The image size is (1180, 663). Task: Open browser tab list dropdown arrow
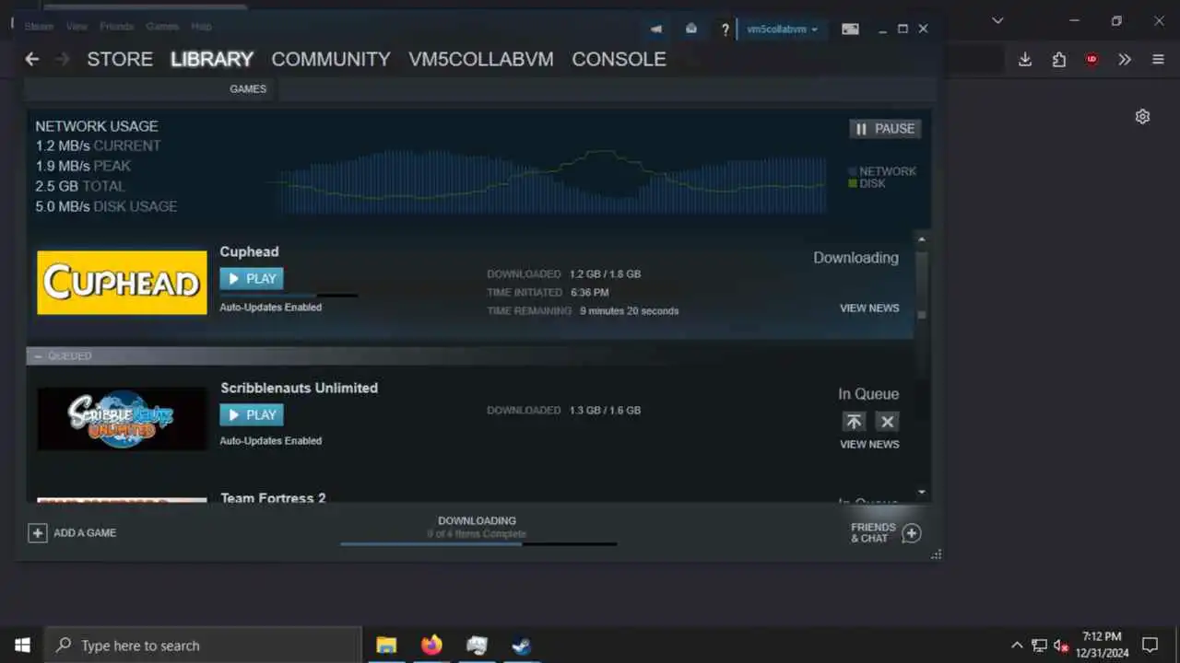click(997, 20)
